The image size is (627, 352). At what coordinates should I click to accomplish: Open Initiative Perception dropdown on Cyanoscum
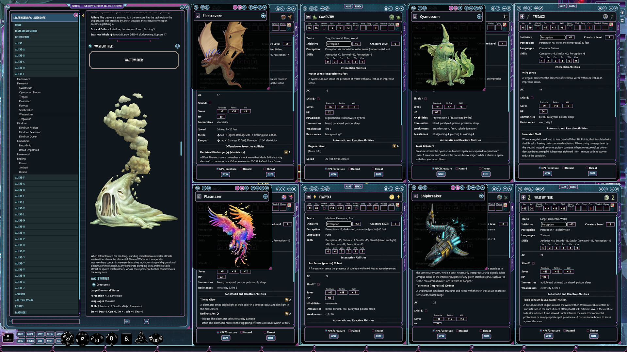[x=338, y=44]
